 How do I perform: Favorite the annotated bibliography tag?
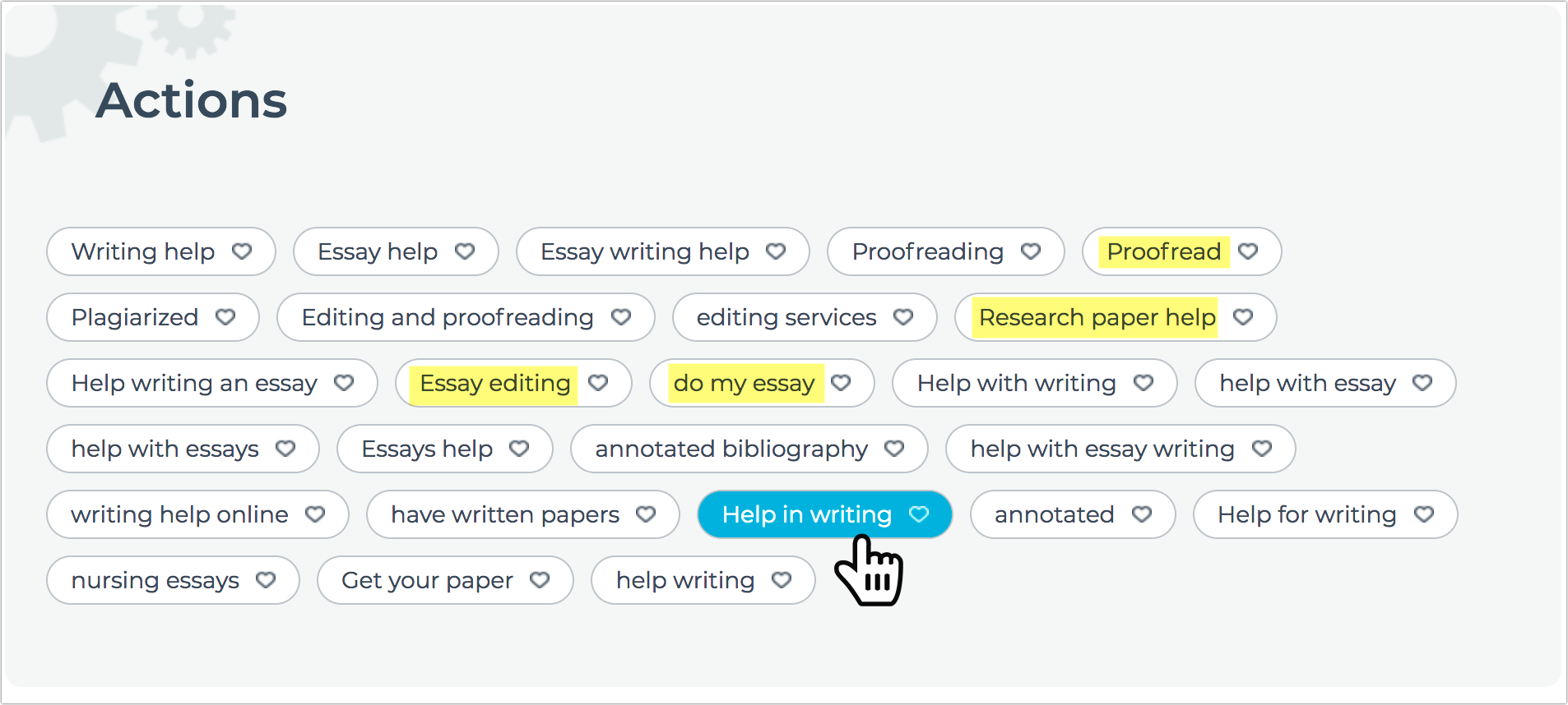click(x=894, y=449)
